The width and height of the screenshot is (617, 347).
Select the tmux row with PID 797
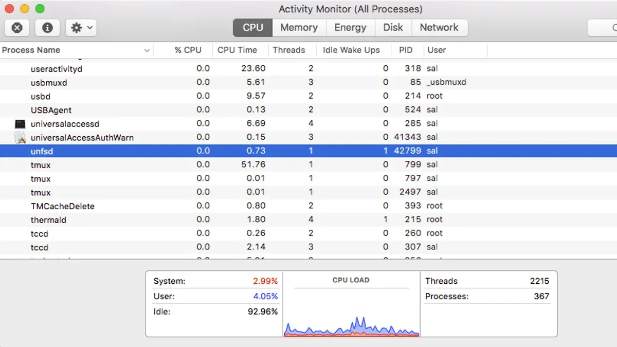(308, 179)
